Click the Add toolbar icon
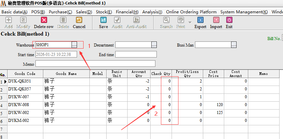This screenshot has width=283, height=139. (x=9, y=20)
